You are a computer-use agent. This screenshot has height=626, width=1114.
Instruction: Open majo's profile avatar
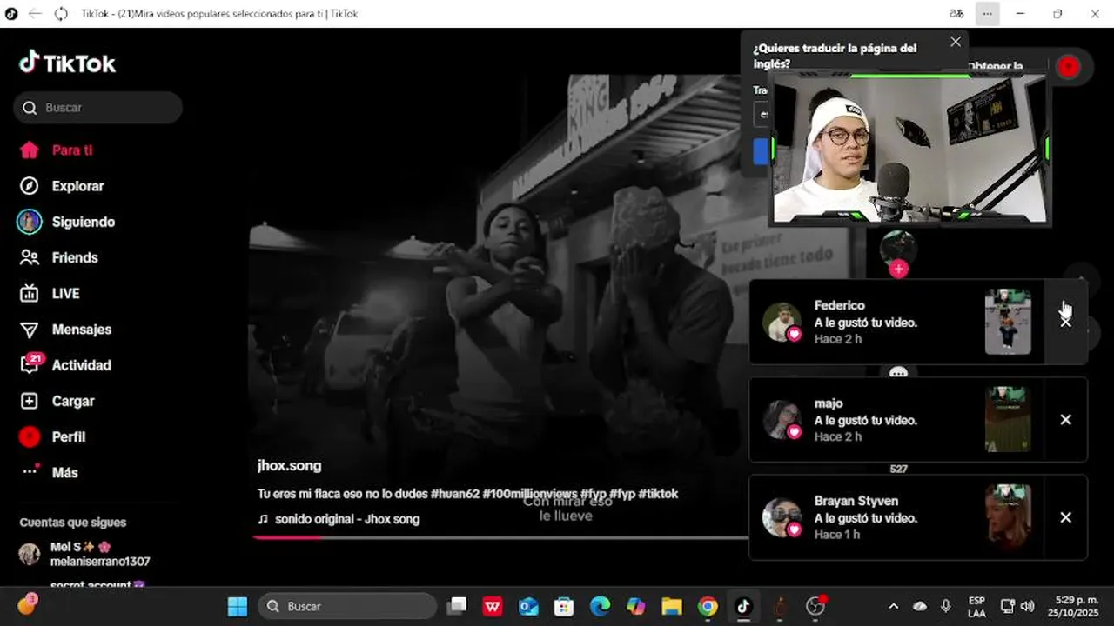[x=782, y=420]
